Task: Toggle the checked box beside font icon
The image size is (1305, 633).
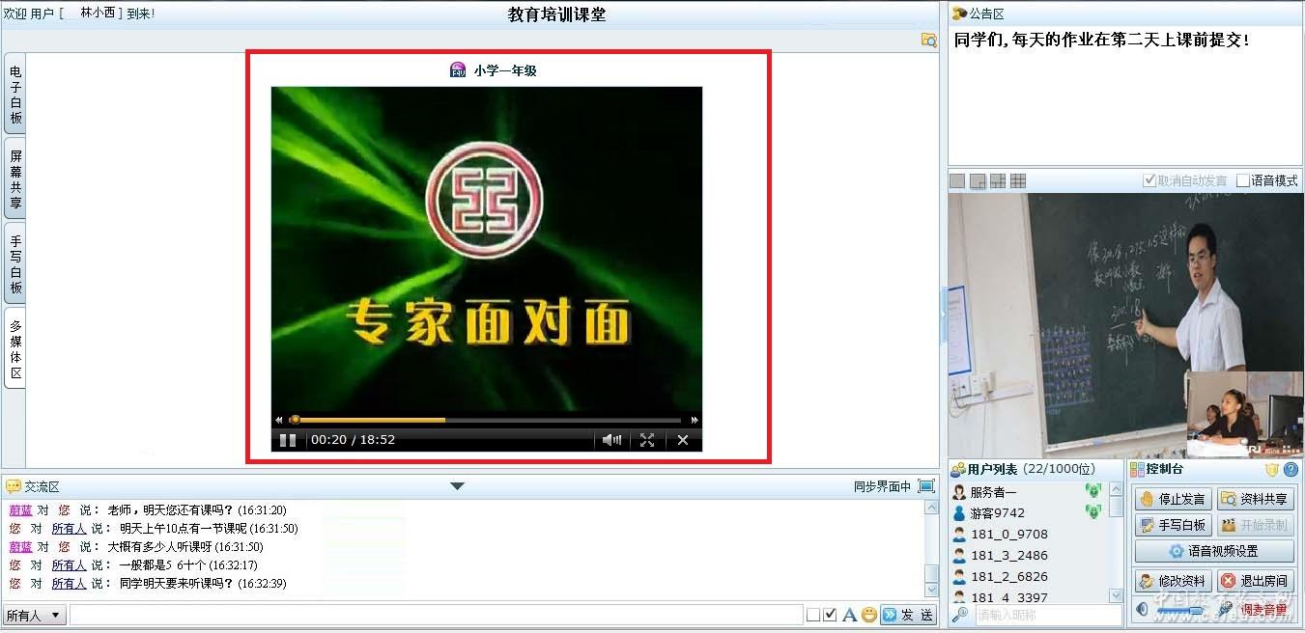Action: point(830,615)
